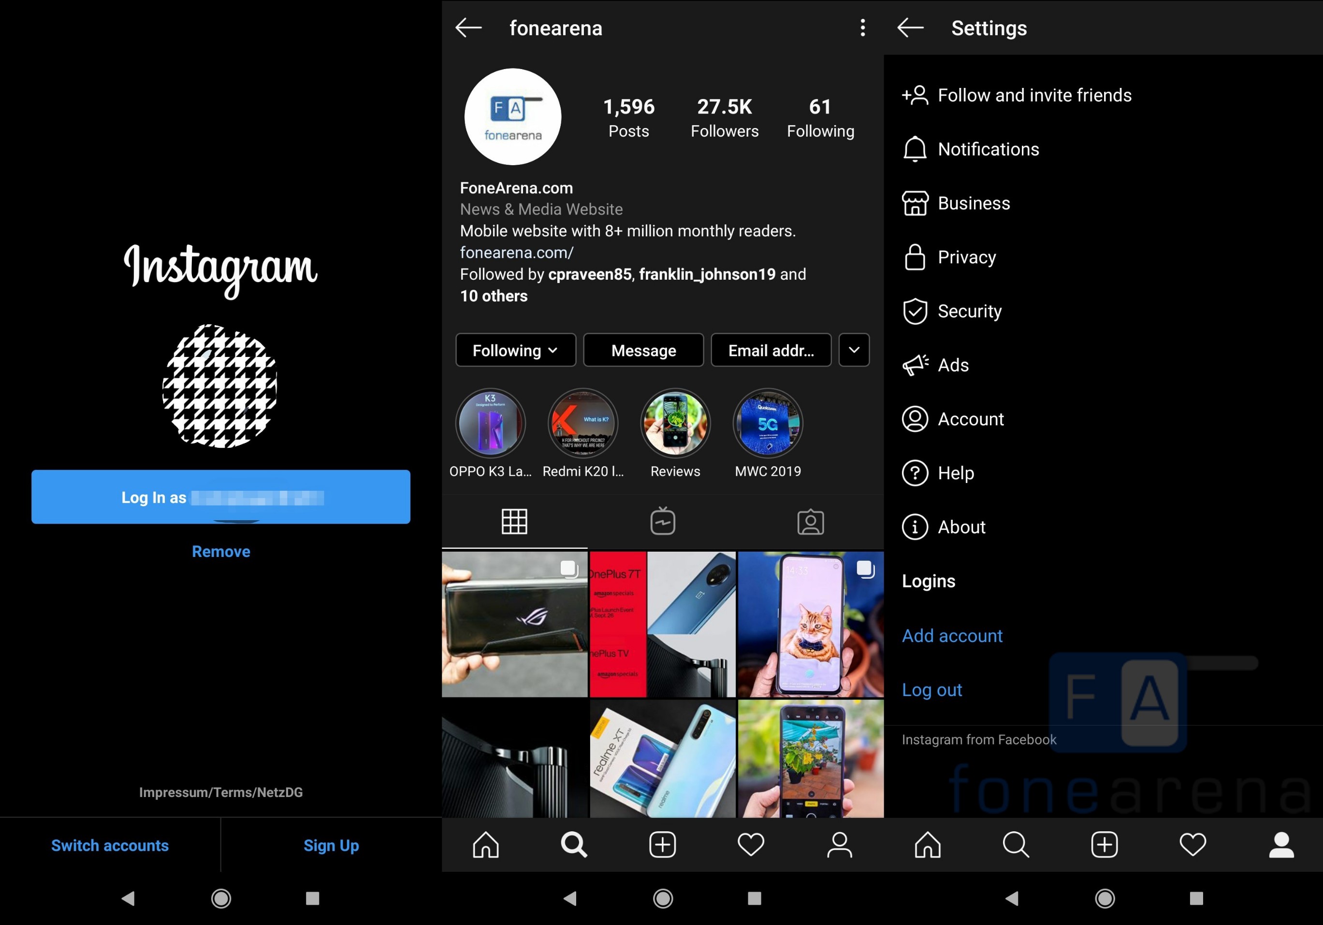Tap the Notifications heart icon
This screenshot has height=925, width=1323.
pos(751,846)
